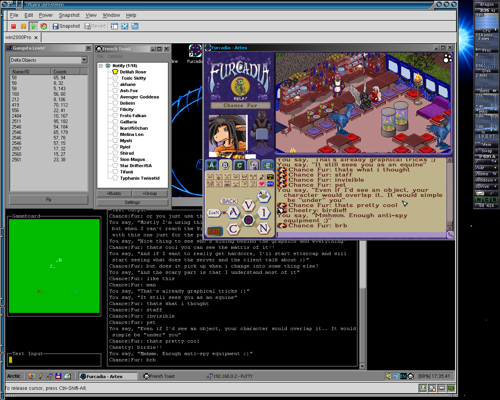500x400 pixels.
Task: Click the Chance Fur name plate
Action: coord(241,105)
